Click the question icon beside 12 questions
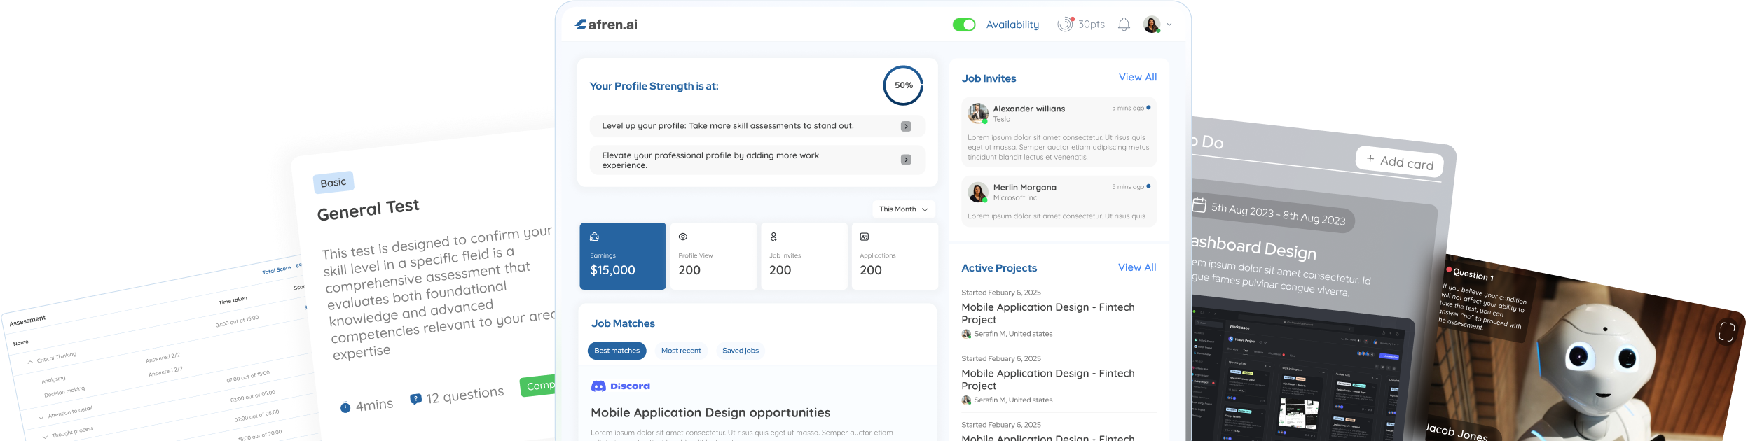Viewport: 1748px width, 441px height. pyautogui.click(x=415, y=399)
